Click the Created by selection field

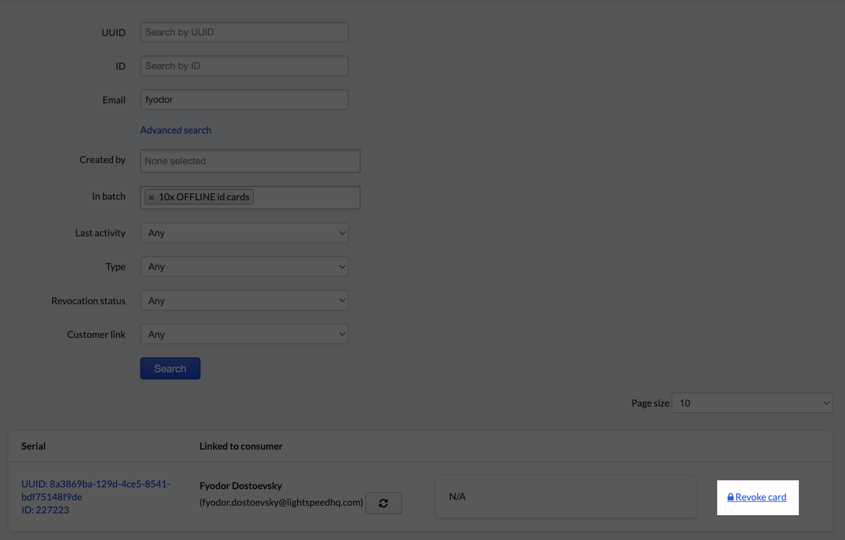[250, 161]
